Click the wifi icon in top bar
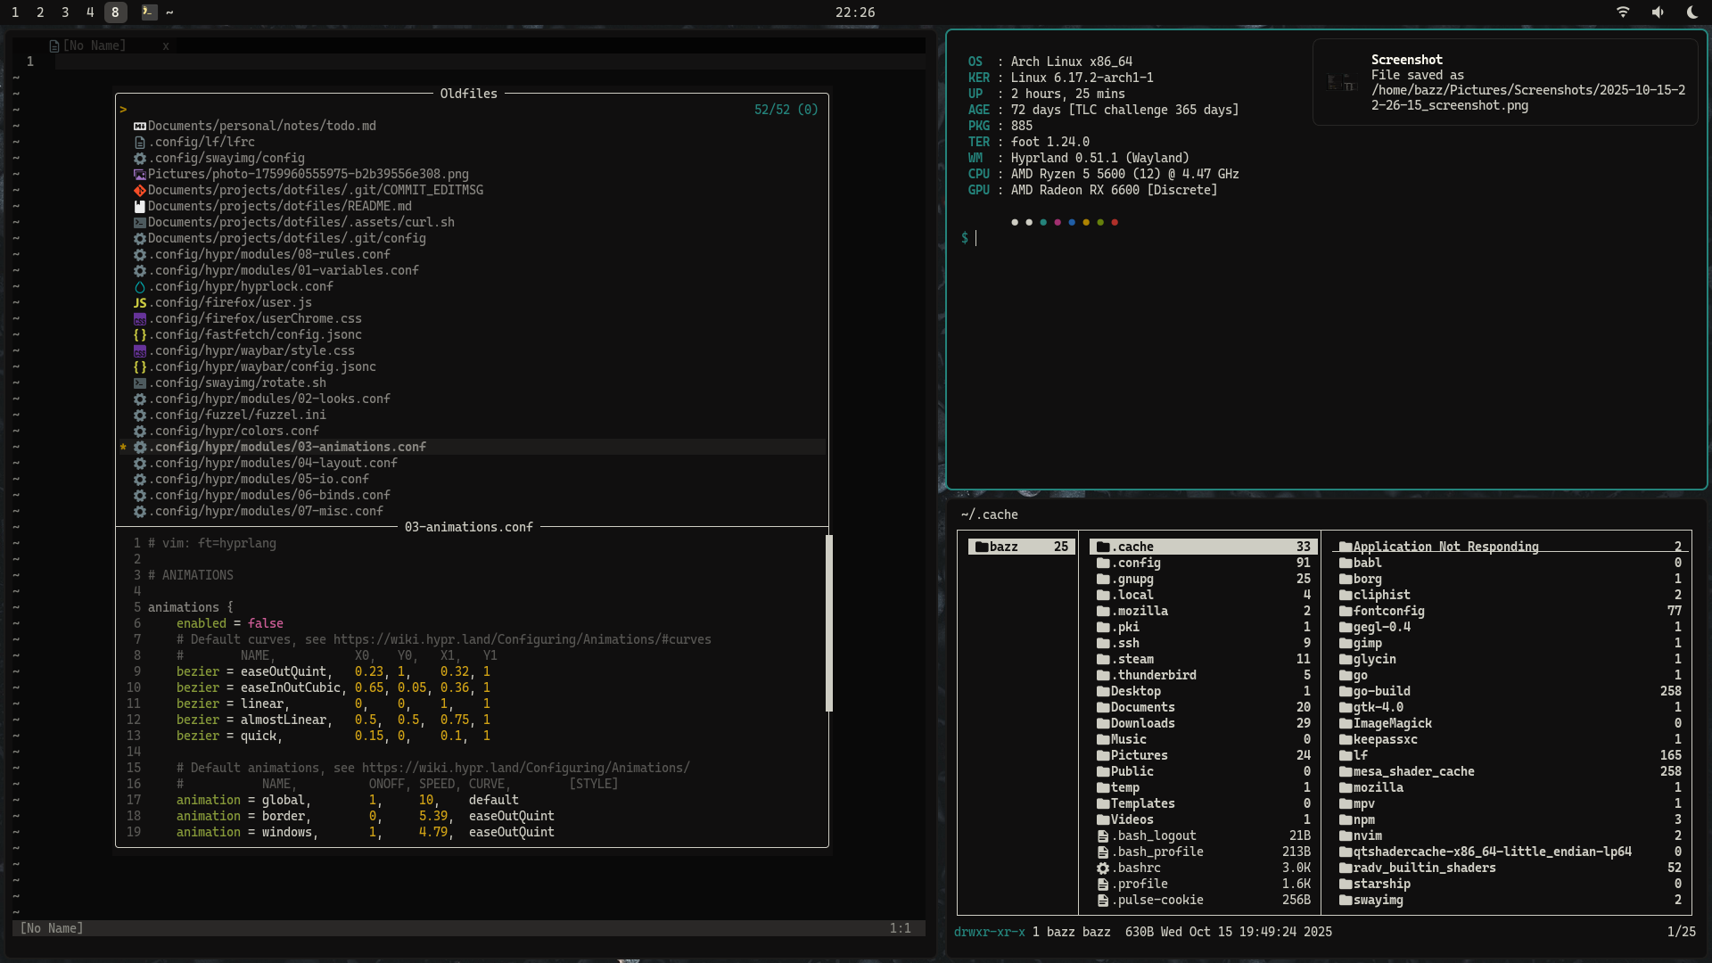The height and width of the screenshot is (963, 1712). pos(1623,12)
